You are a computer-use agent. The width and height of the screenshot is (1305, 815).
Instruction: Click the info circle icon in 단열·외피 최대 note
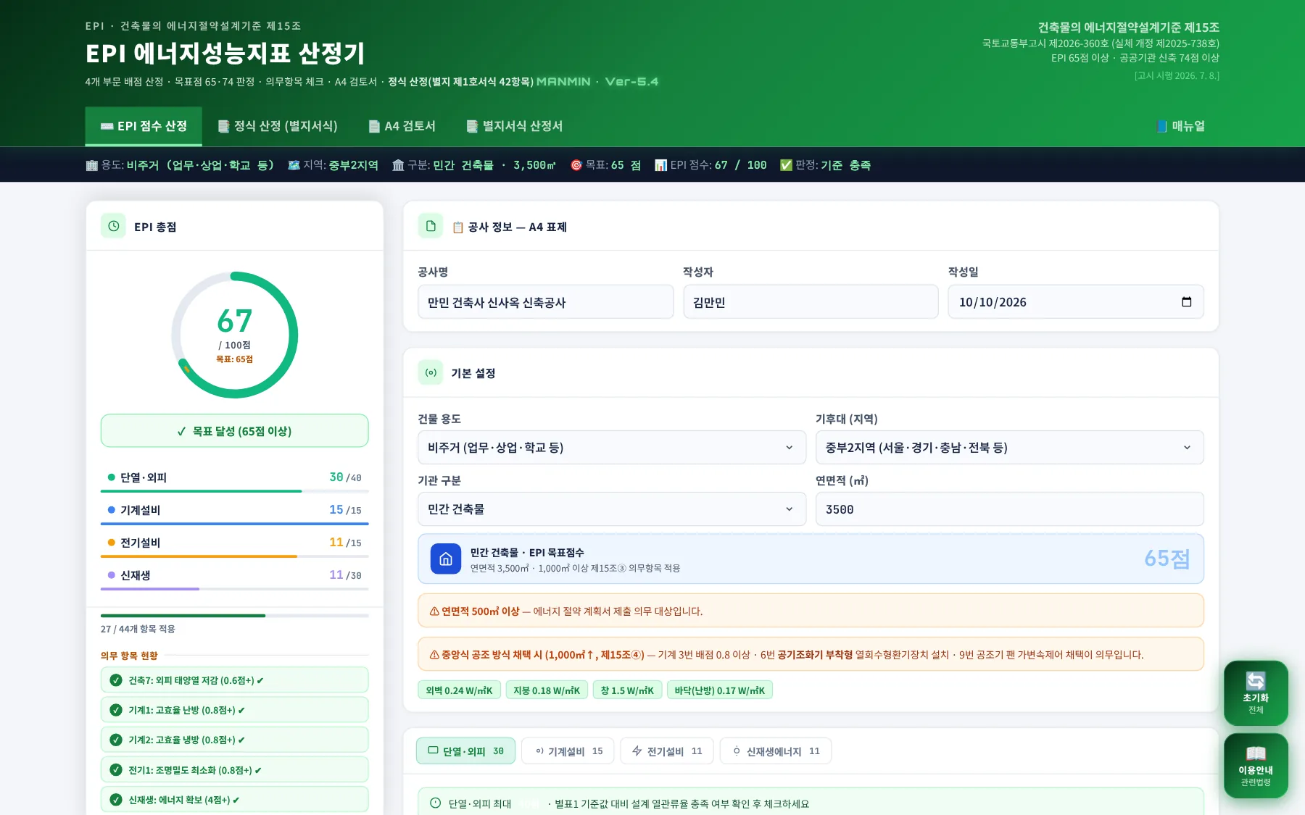coord(436,803)
